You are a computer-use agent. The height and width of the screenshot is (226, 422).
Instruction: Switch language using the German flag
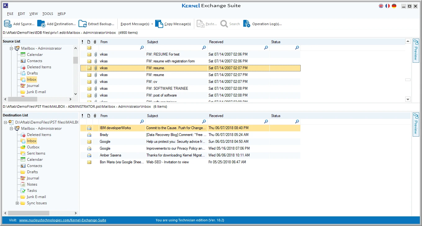pos(394,6)
